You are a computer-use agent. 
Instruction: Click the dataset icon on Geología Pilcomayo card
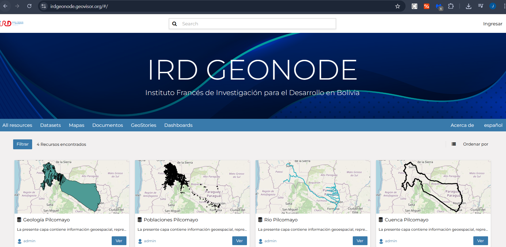[x=18, y=219]
